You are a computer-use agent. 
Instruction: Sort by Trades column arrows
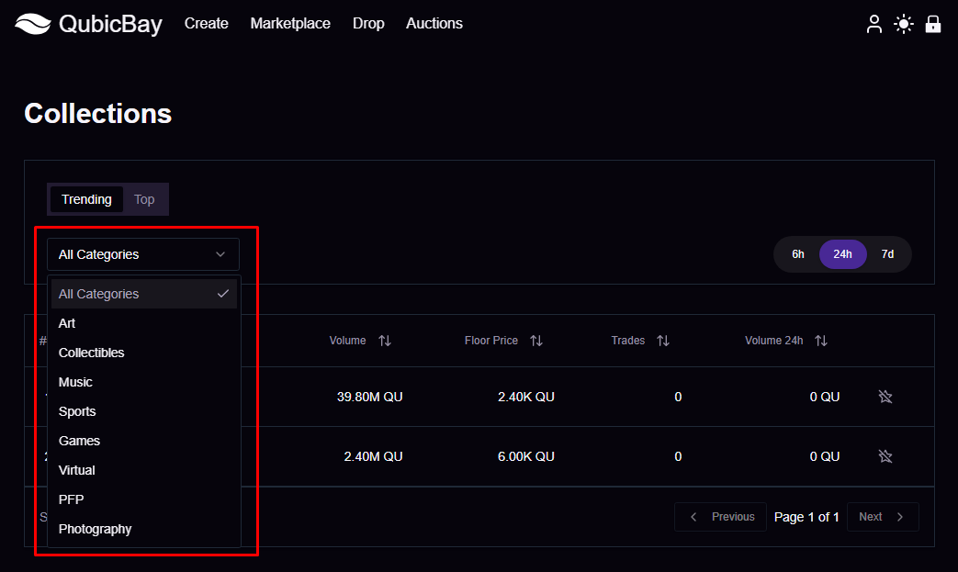663,341
